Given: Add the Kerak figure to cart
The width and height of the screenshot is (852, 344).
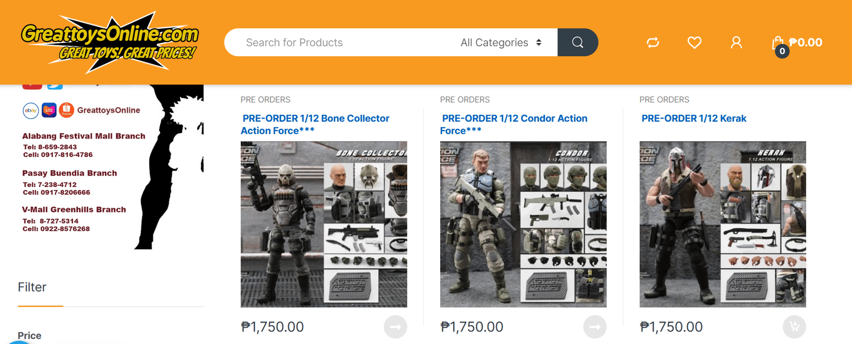Looking at the screenshot, I should (x=794, y=327).
